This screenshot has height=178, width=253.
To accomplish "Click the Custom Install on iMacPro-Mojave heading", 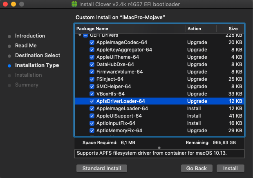I will pos(120,18).
